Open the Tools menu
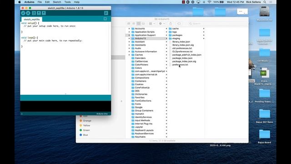This screenshot has width=291, height=164. coord(67,2)
